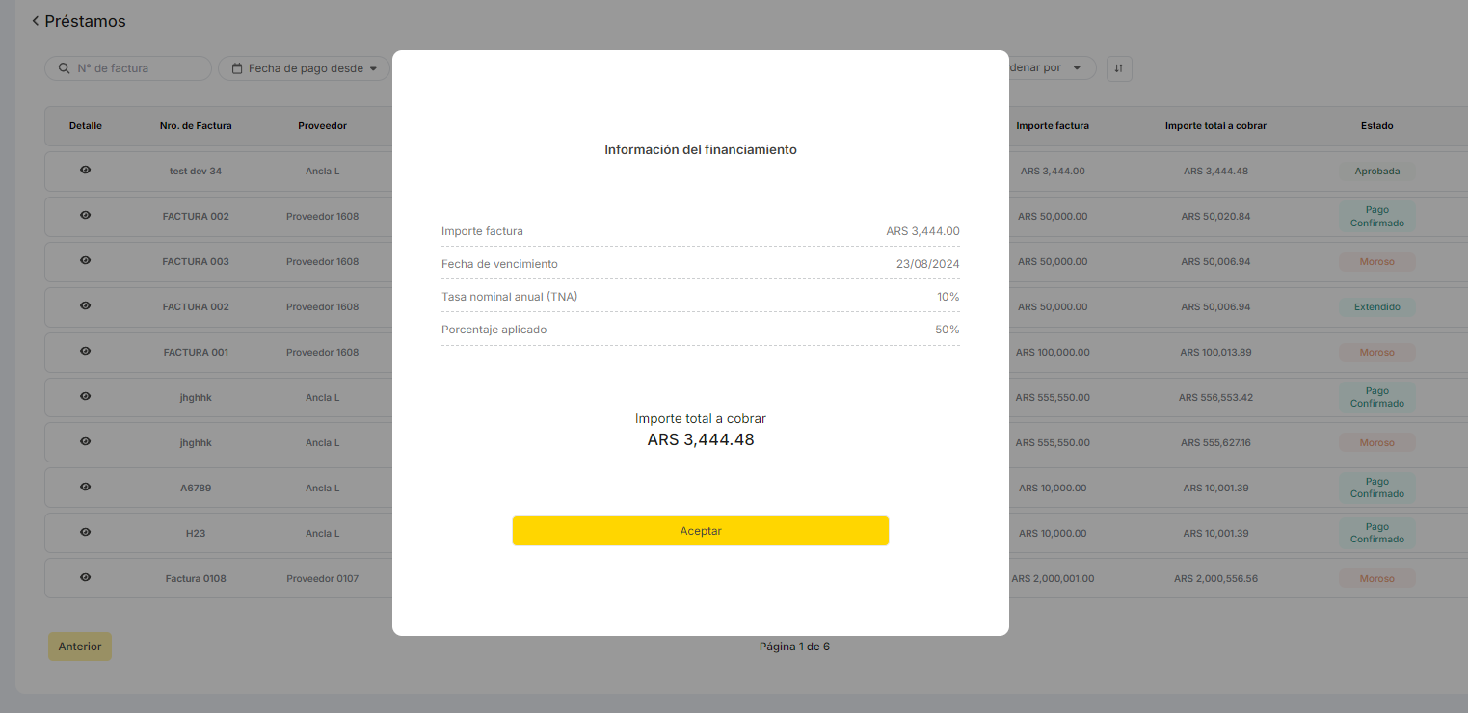This screenshot has height=713, width=1468.
Task: Click the N° de factura search field
Action: (x=135, y=68)
